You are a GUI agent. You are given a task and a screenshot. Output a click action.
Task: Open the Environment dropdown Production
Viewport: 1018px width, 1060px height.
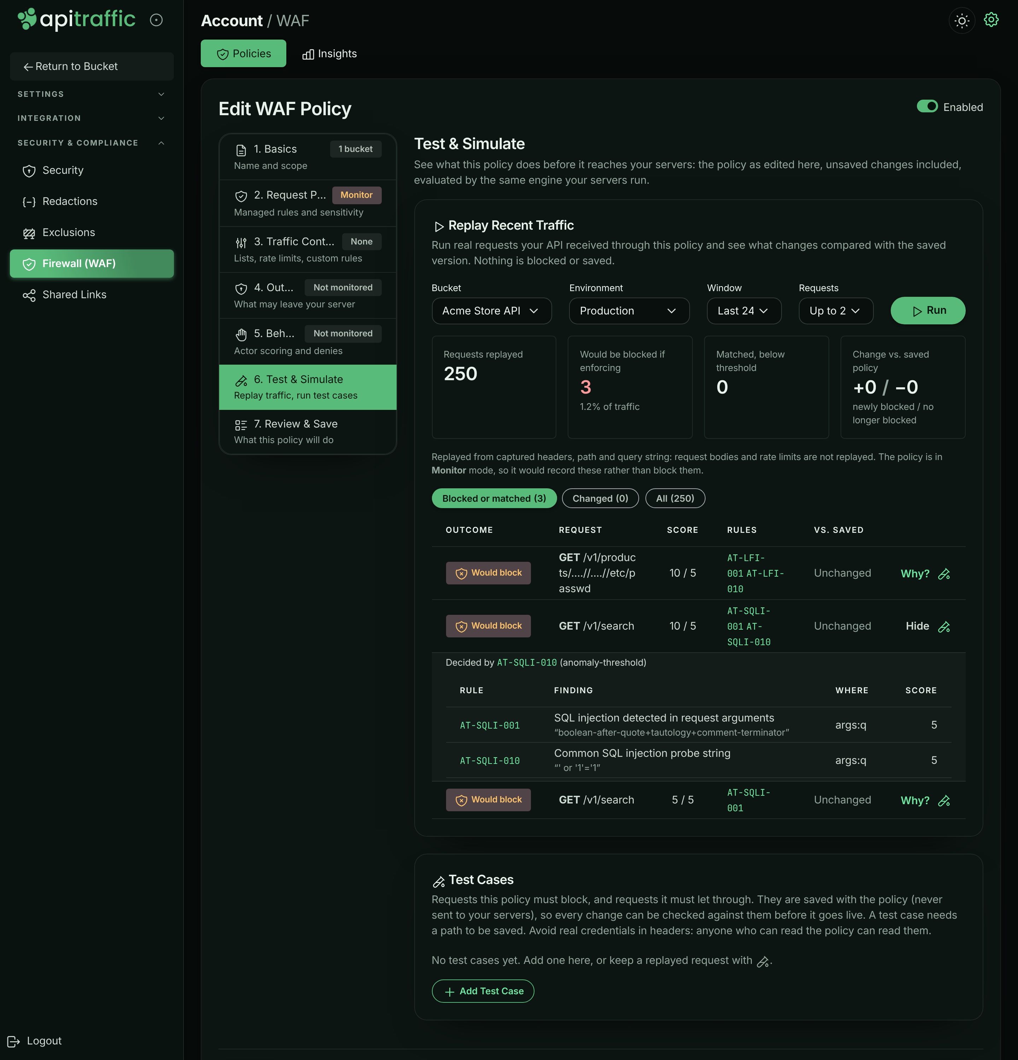coord(629,311)
